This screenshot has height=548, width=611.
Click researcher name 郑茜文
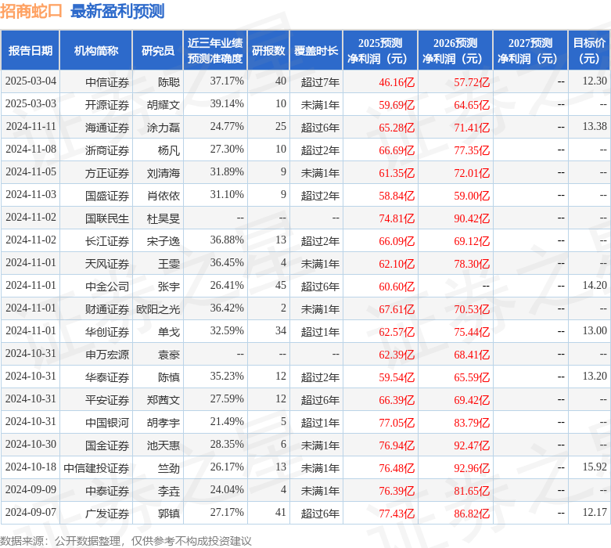pos(164,400)
